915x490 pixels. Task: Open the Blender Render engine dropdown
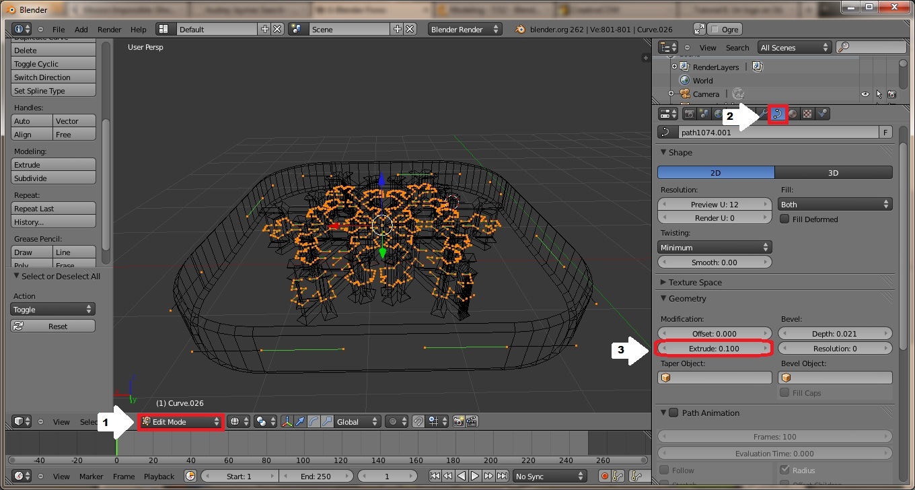pos(466,30)
